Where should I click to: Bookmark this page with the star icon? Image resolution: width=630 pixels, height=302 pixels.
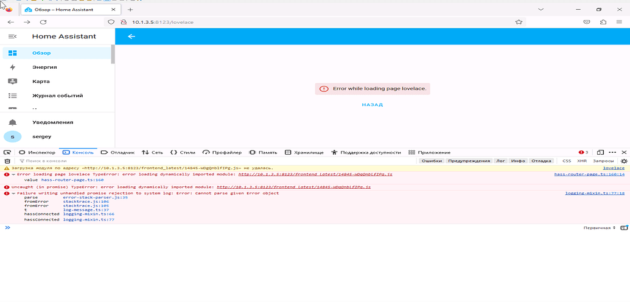(x=519, y=22)
